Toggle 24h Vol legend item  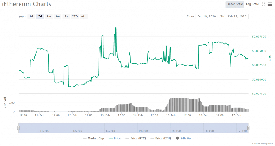(x=184, y=138)
